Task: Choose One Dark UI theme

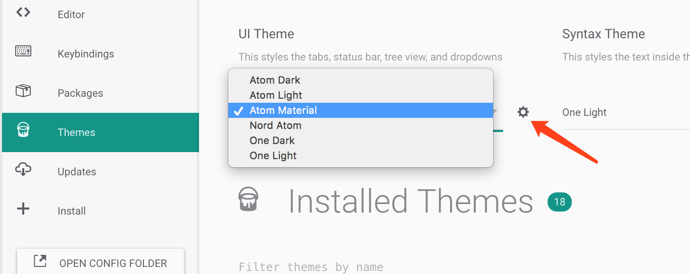Action: point(272,141)
